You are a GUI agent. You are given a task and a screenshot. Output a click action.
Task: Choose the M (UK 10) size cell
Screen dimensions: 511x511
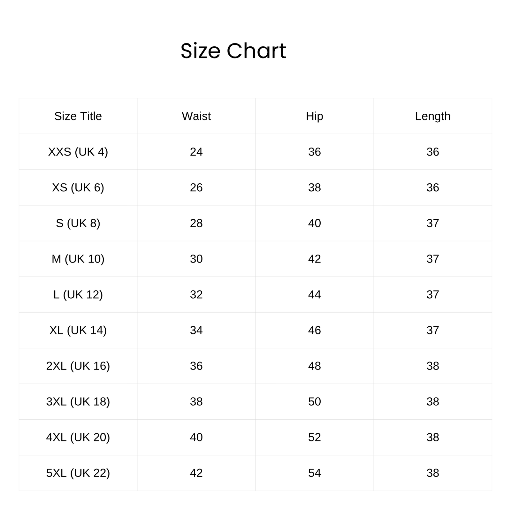pyautogui.click(x=78, y=259)
